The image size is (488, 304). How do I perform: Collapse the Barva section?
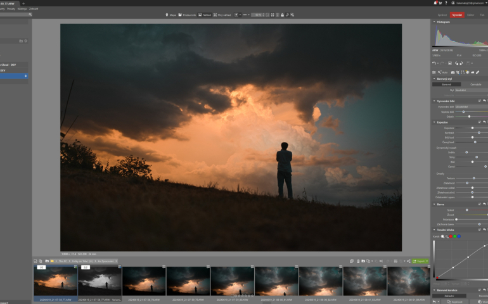pos(434,204)
